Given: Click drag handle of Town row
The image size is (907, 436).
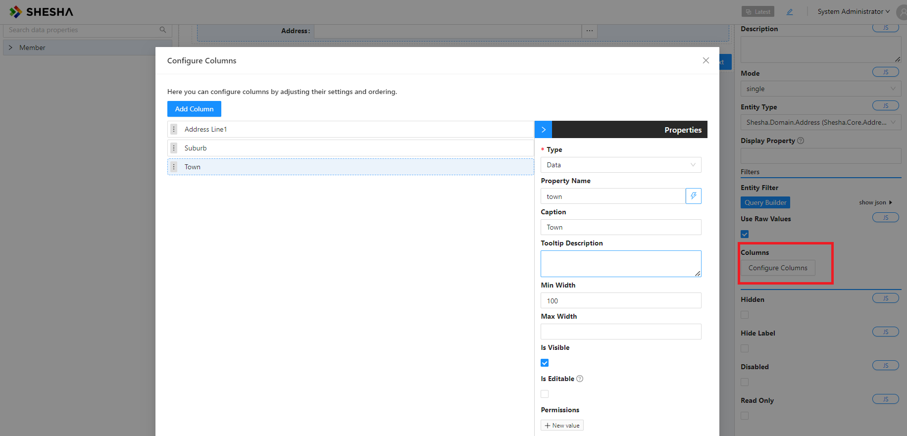Looking at the screenshot, I should [x=174, y=167].
